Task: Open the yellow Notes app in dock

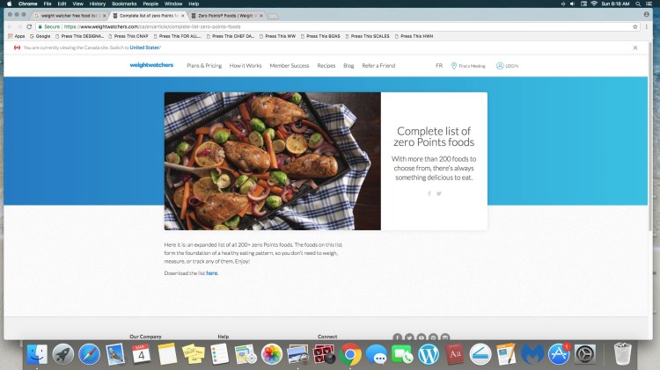Action: pos(167,354)
